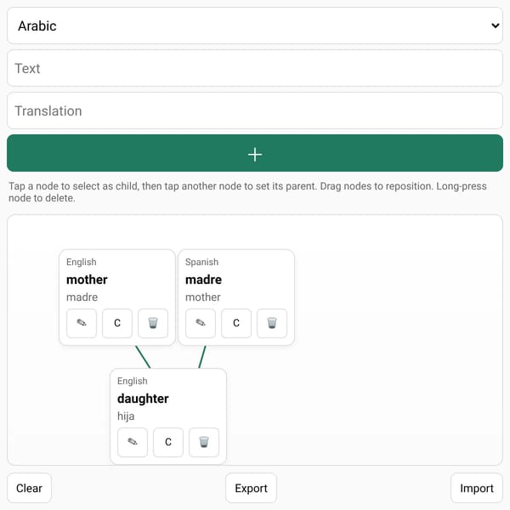Click the C button on daughter node
Screen dimensions: 510x510
tap(168, 442)
